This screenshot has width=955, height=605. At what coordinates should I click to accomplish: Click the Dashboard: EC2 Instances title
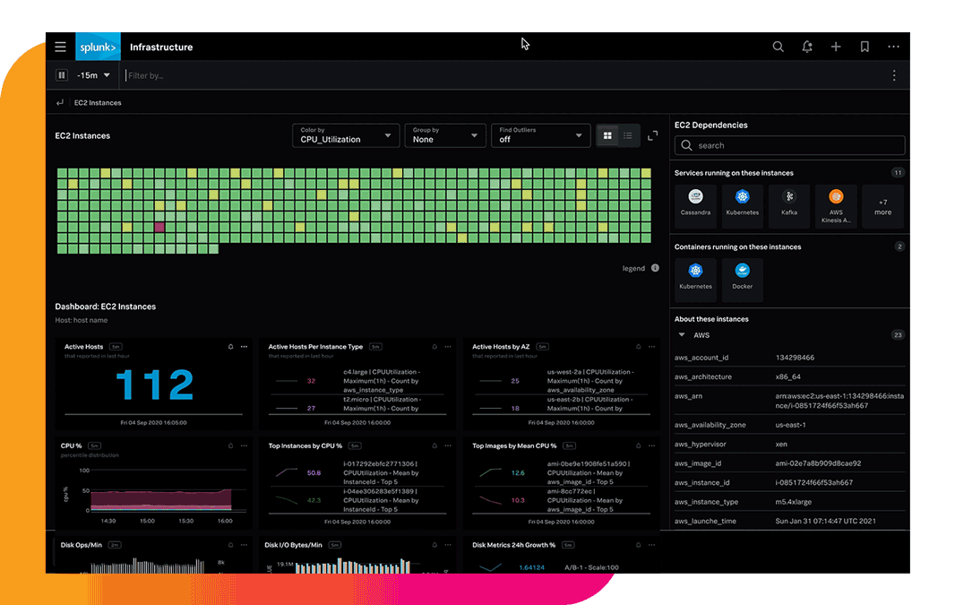(x=106, y=307)
